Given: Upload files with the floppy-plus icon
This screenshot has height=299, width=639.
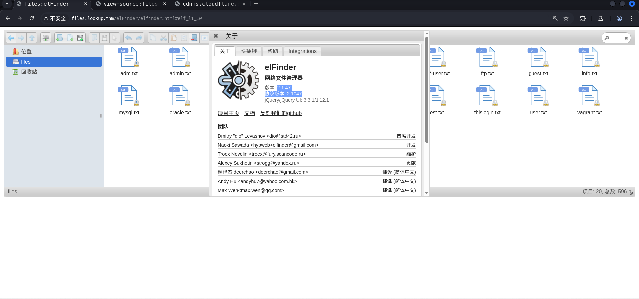Looking at the screenshot, I should pyautogui.click(x=80, y=38).
